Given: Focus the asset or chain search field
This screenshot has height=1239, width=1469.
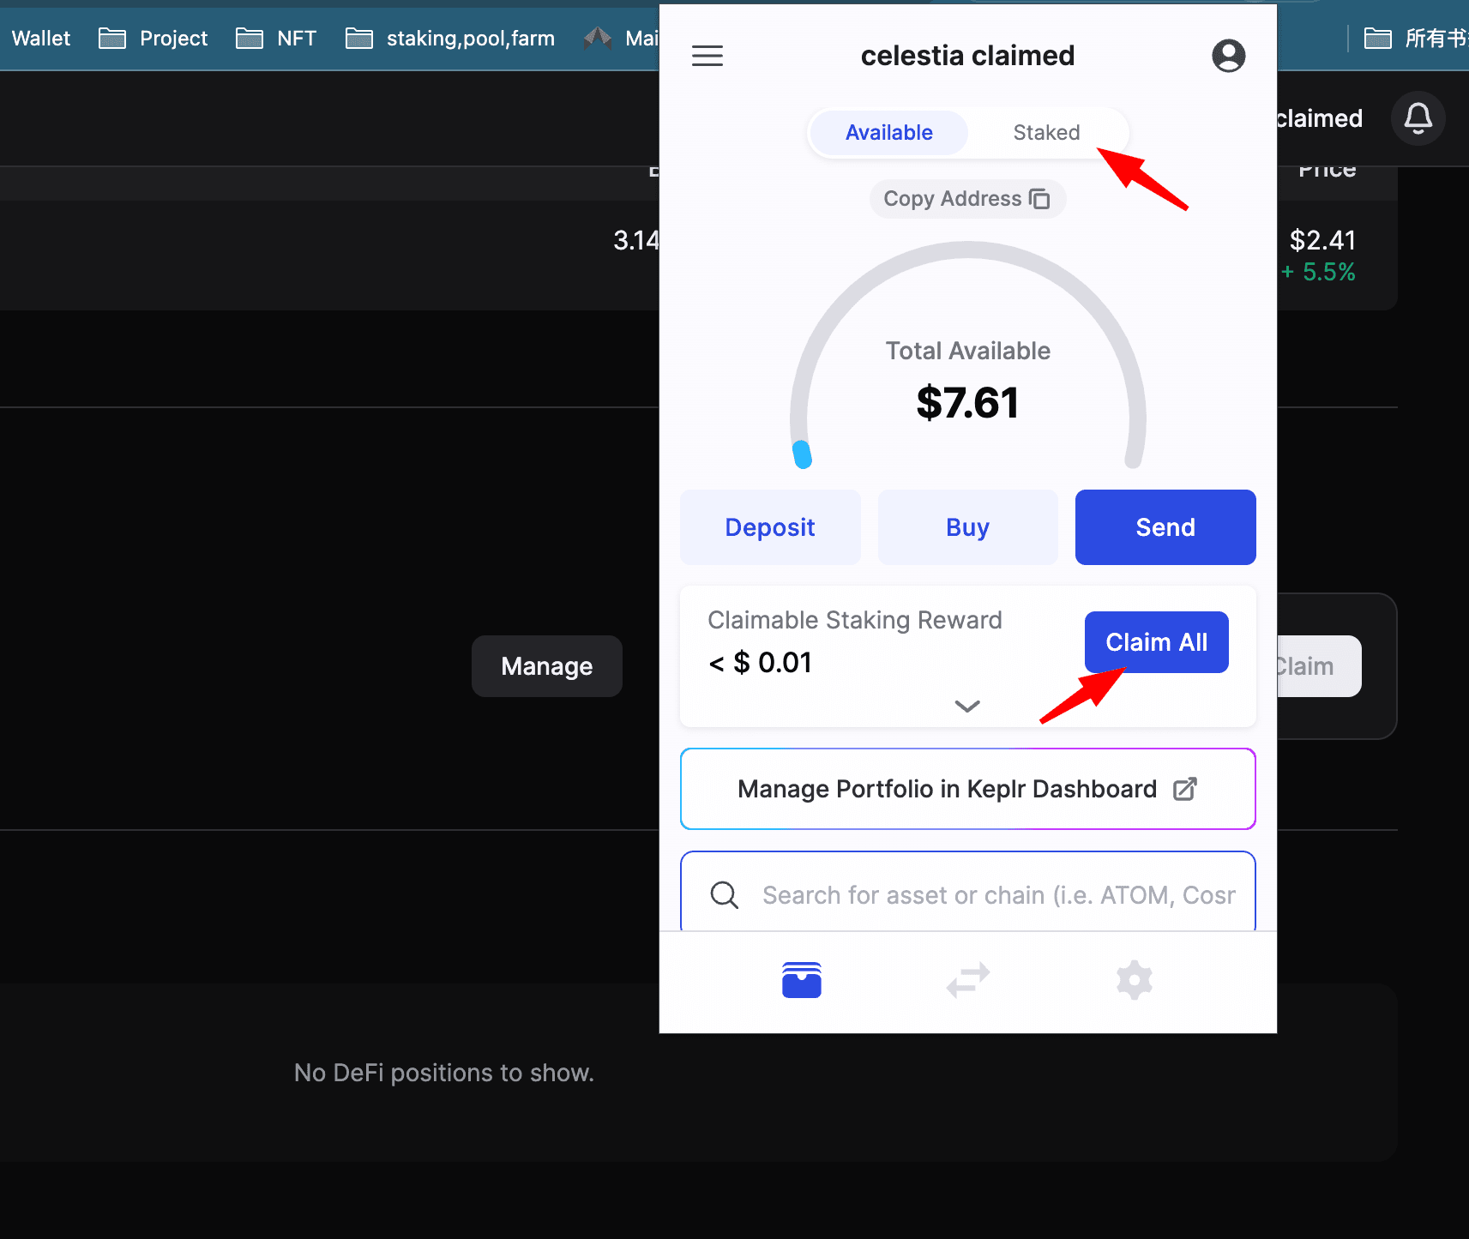Looking at the screenshot, I should coord(967,892).
